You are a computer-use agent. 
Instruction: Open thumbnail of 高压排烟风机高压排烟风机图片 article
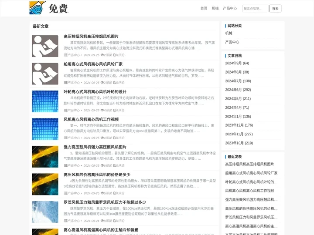pos(45,46)
